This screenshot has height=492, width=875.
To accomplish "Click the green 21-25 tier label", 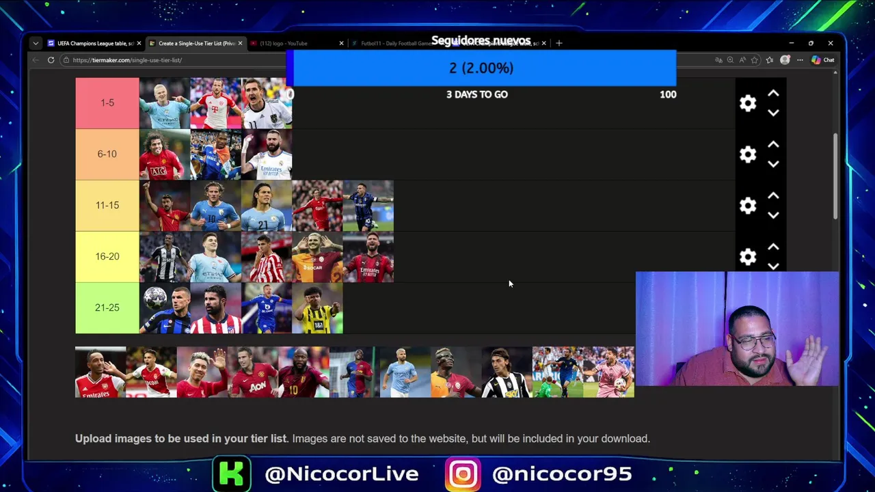I will [107, 308].
